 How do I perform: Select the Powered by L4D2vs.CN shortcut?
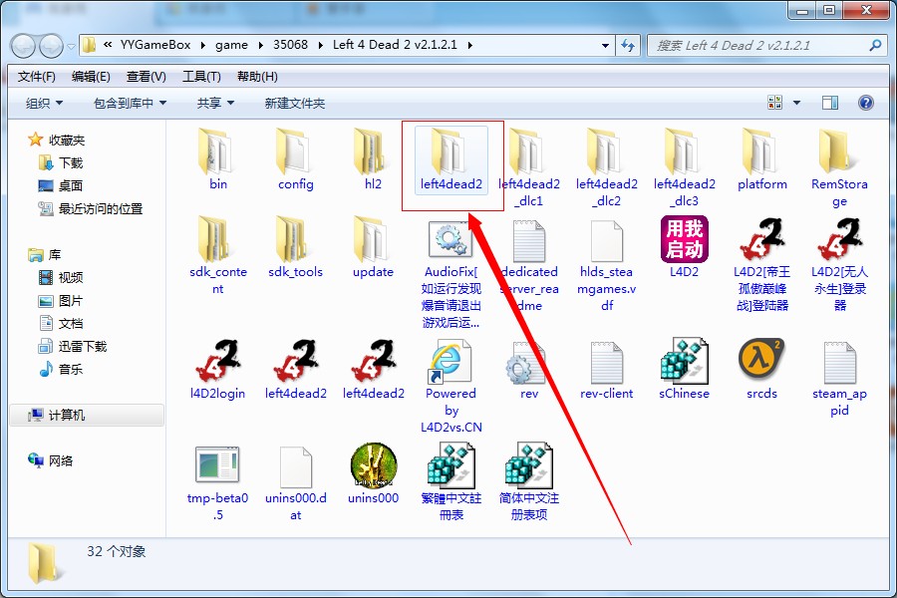coord(450,385)
